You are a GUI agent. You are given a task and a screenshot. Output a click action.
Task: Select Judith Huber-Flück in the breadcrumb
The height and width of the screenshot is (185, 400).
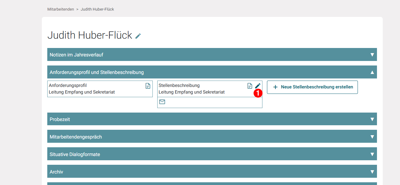(97, 9)
